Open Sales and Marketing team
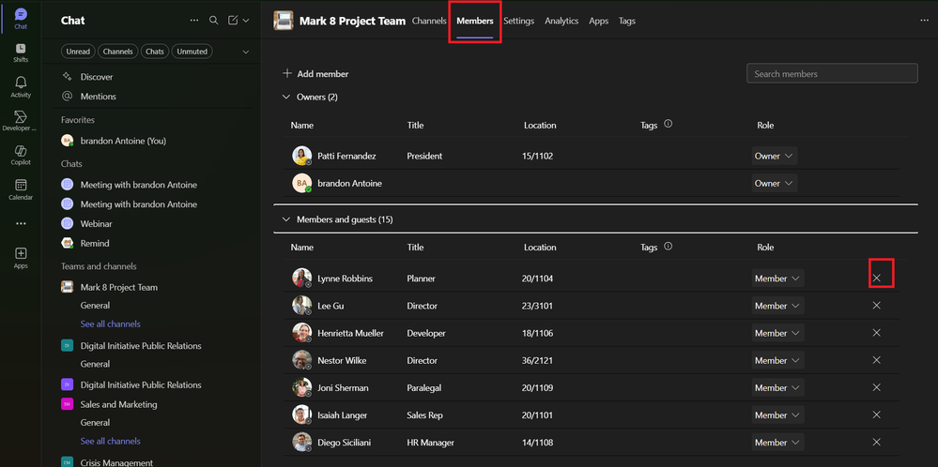 tap(118, 404)
